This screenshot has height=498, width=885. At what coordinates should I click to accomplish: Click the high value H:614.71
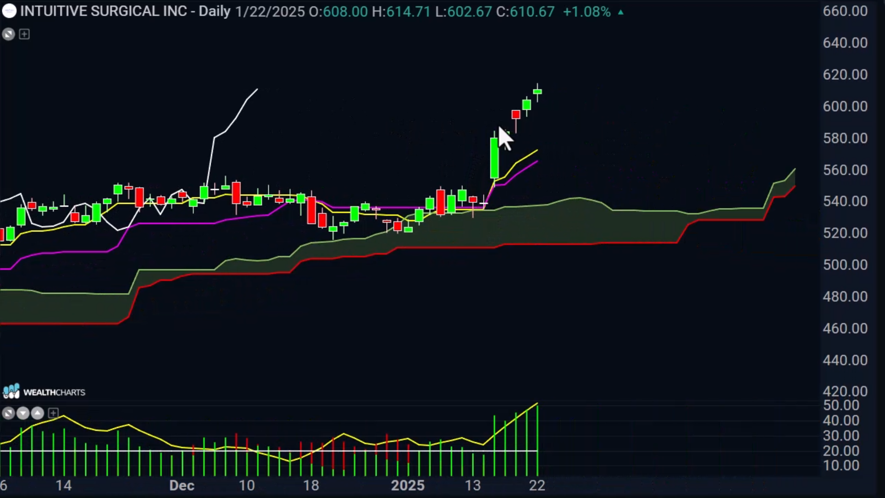click(401, 12)
